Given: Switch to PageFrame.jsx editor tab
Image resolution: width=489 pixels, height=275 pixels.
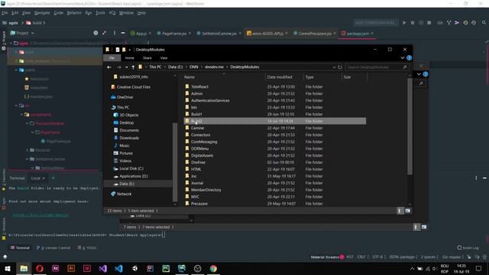Looking at the screenshot, I should click(174, 34).
